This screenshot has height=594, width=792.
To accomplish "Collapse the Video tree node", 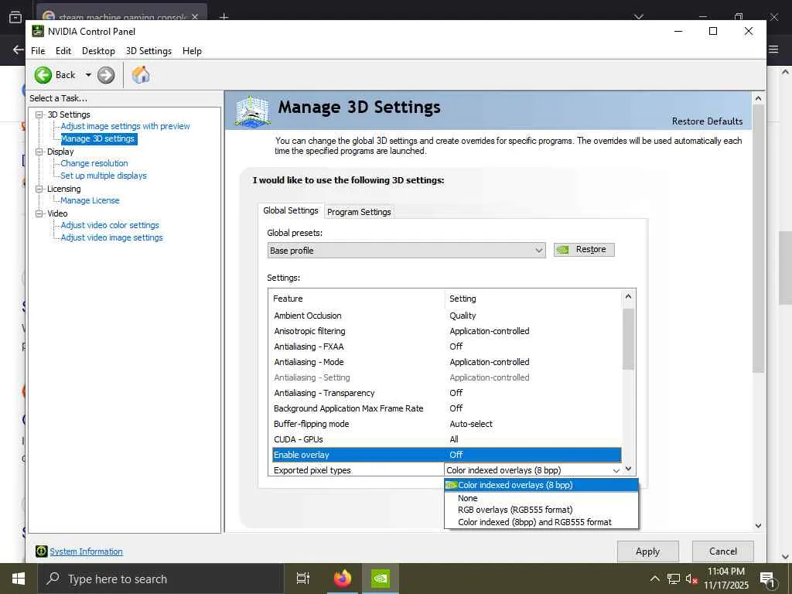I will [x=39, y=213].
